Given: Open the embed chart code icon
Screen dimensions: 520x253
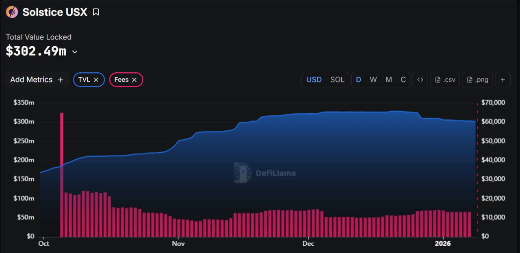Looking at the screenshot, I should click(420, 80).
